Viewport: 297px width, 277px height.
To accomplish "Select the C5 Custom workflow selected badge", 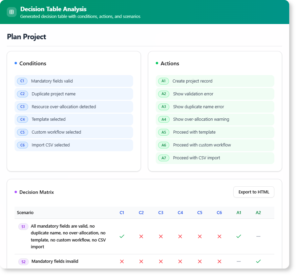I will (22, 132).
